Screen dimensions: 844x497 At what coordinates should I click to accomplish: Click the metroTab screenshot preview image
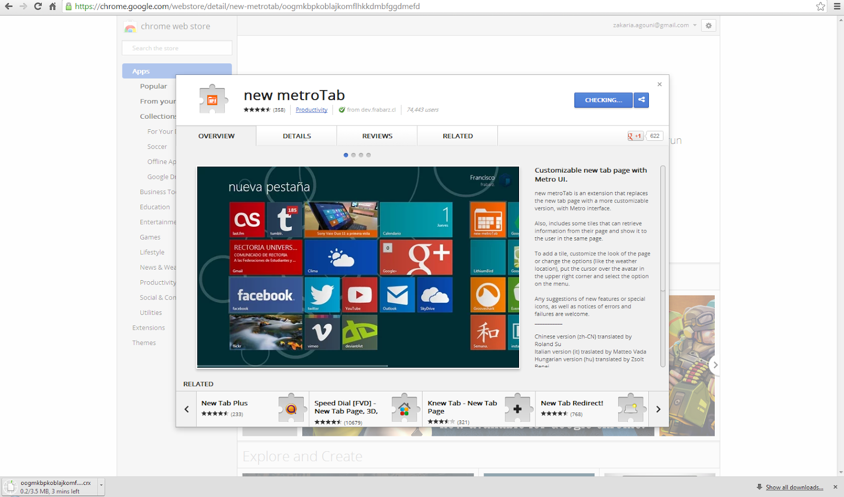point(358,267)
